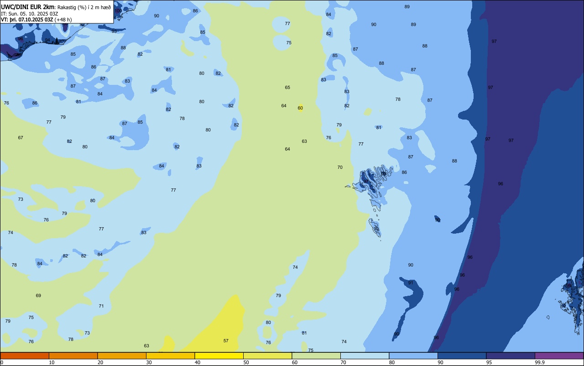Click the '99.9' legend tick label

tap(540, 362)
